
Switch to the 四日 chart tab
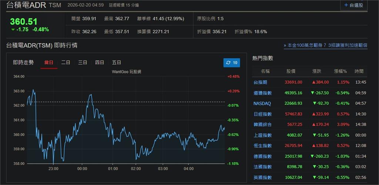(99, 62)
